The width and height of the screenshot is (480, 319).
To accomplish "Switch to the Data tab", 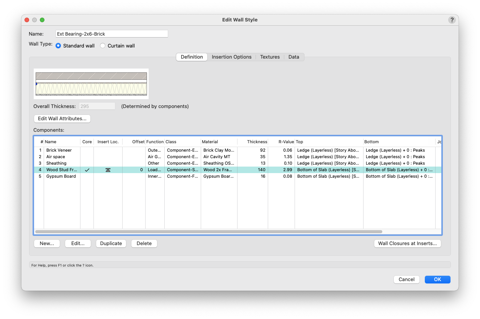I will [x=293, y=57].
